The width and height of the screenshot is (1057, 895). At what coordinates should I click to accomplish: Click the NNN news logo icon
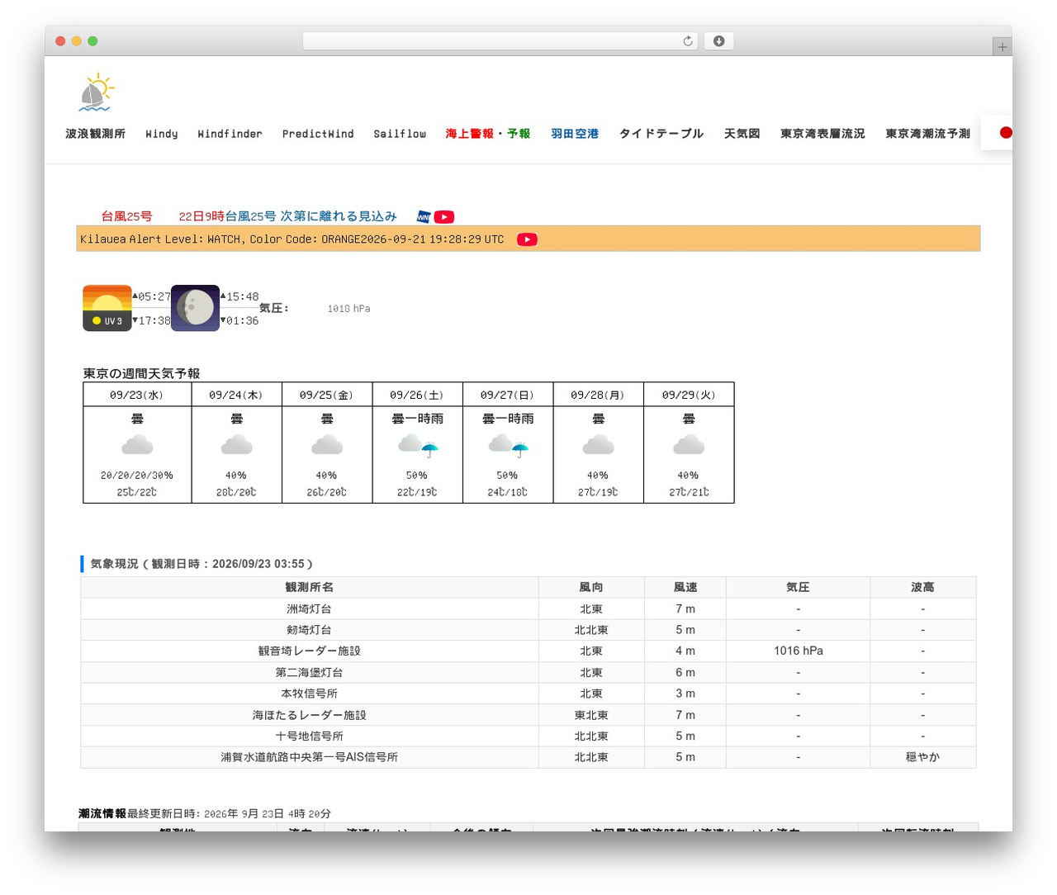click(424, 217)
